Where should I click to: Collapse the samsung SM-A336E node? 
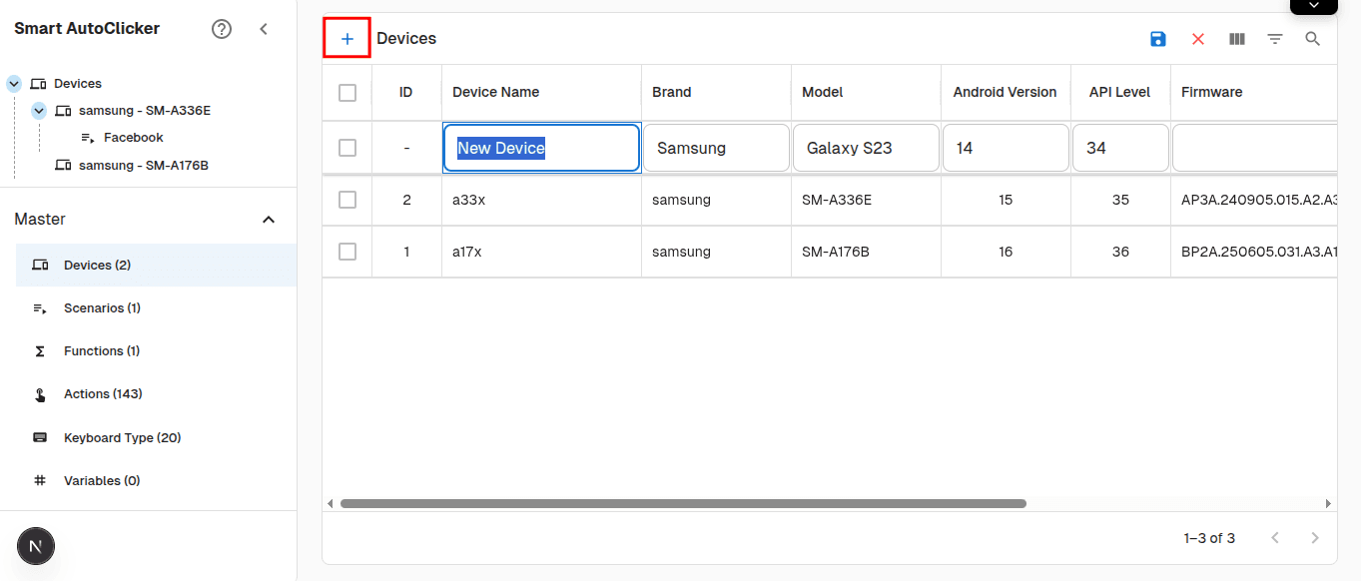pos(39,110)
